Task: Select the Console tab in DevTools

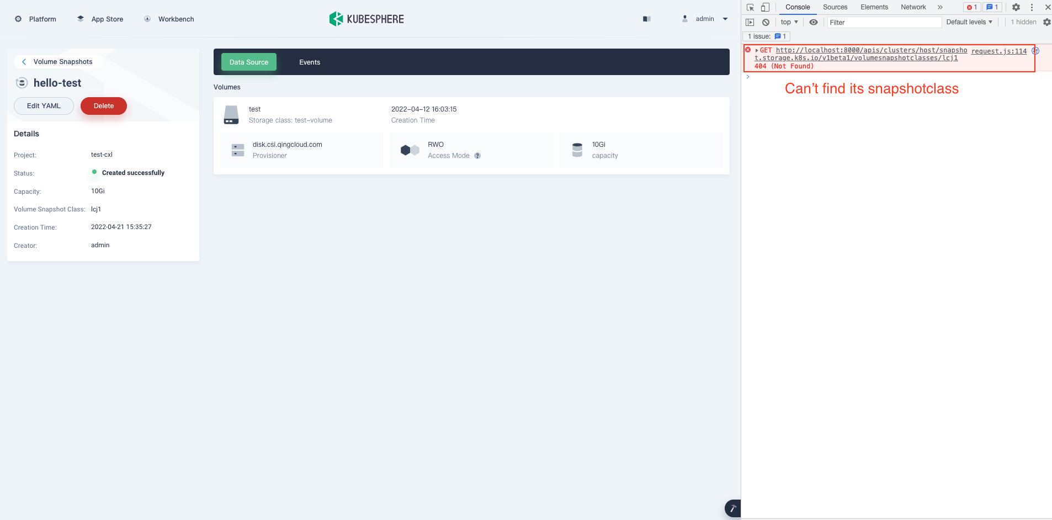Action: coord(798,7)
